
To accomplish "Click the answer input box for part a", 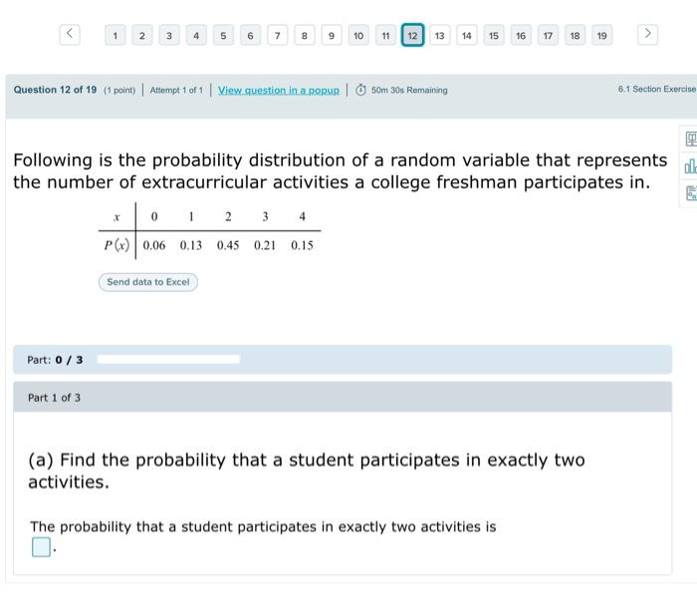I will [42, 547].
